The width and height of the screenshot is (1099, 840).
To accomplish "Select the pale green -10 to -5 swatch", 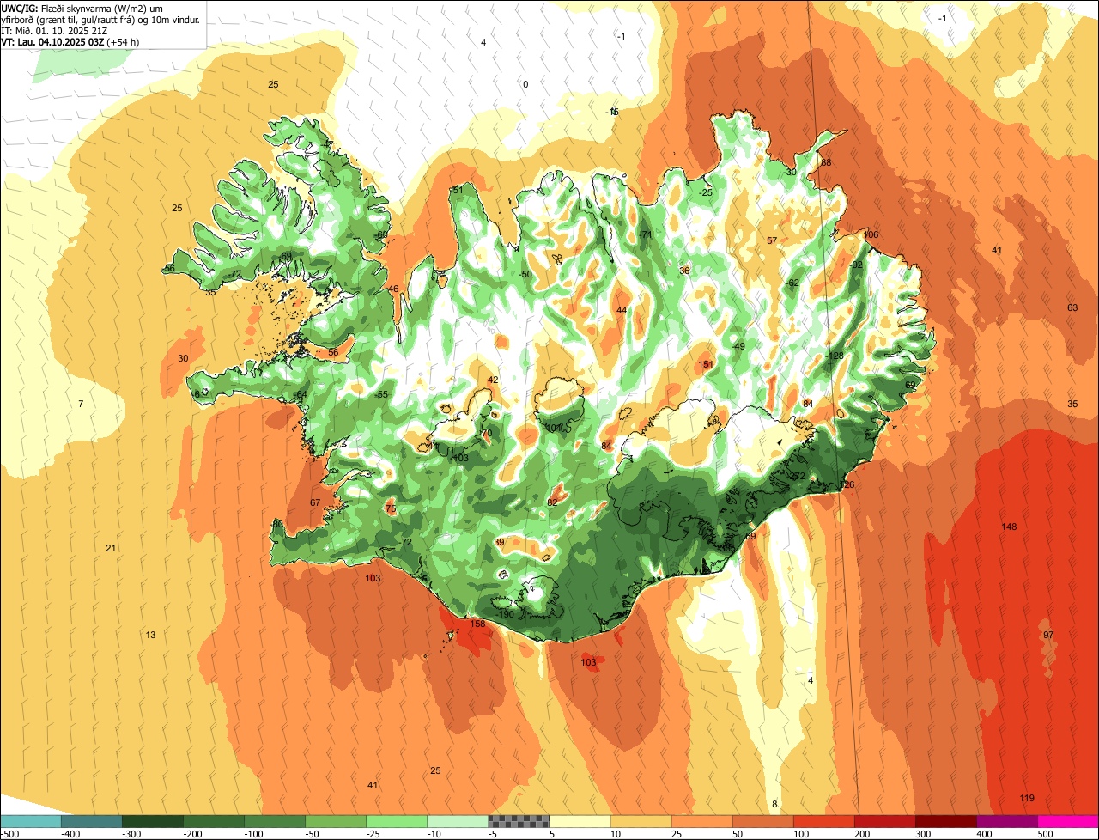I will tap(457, 821).
